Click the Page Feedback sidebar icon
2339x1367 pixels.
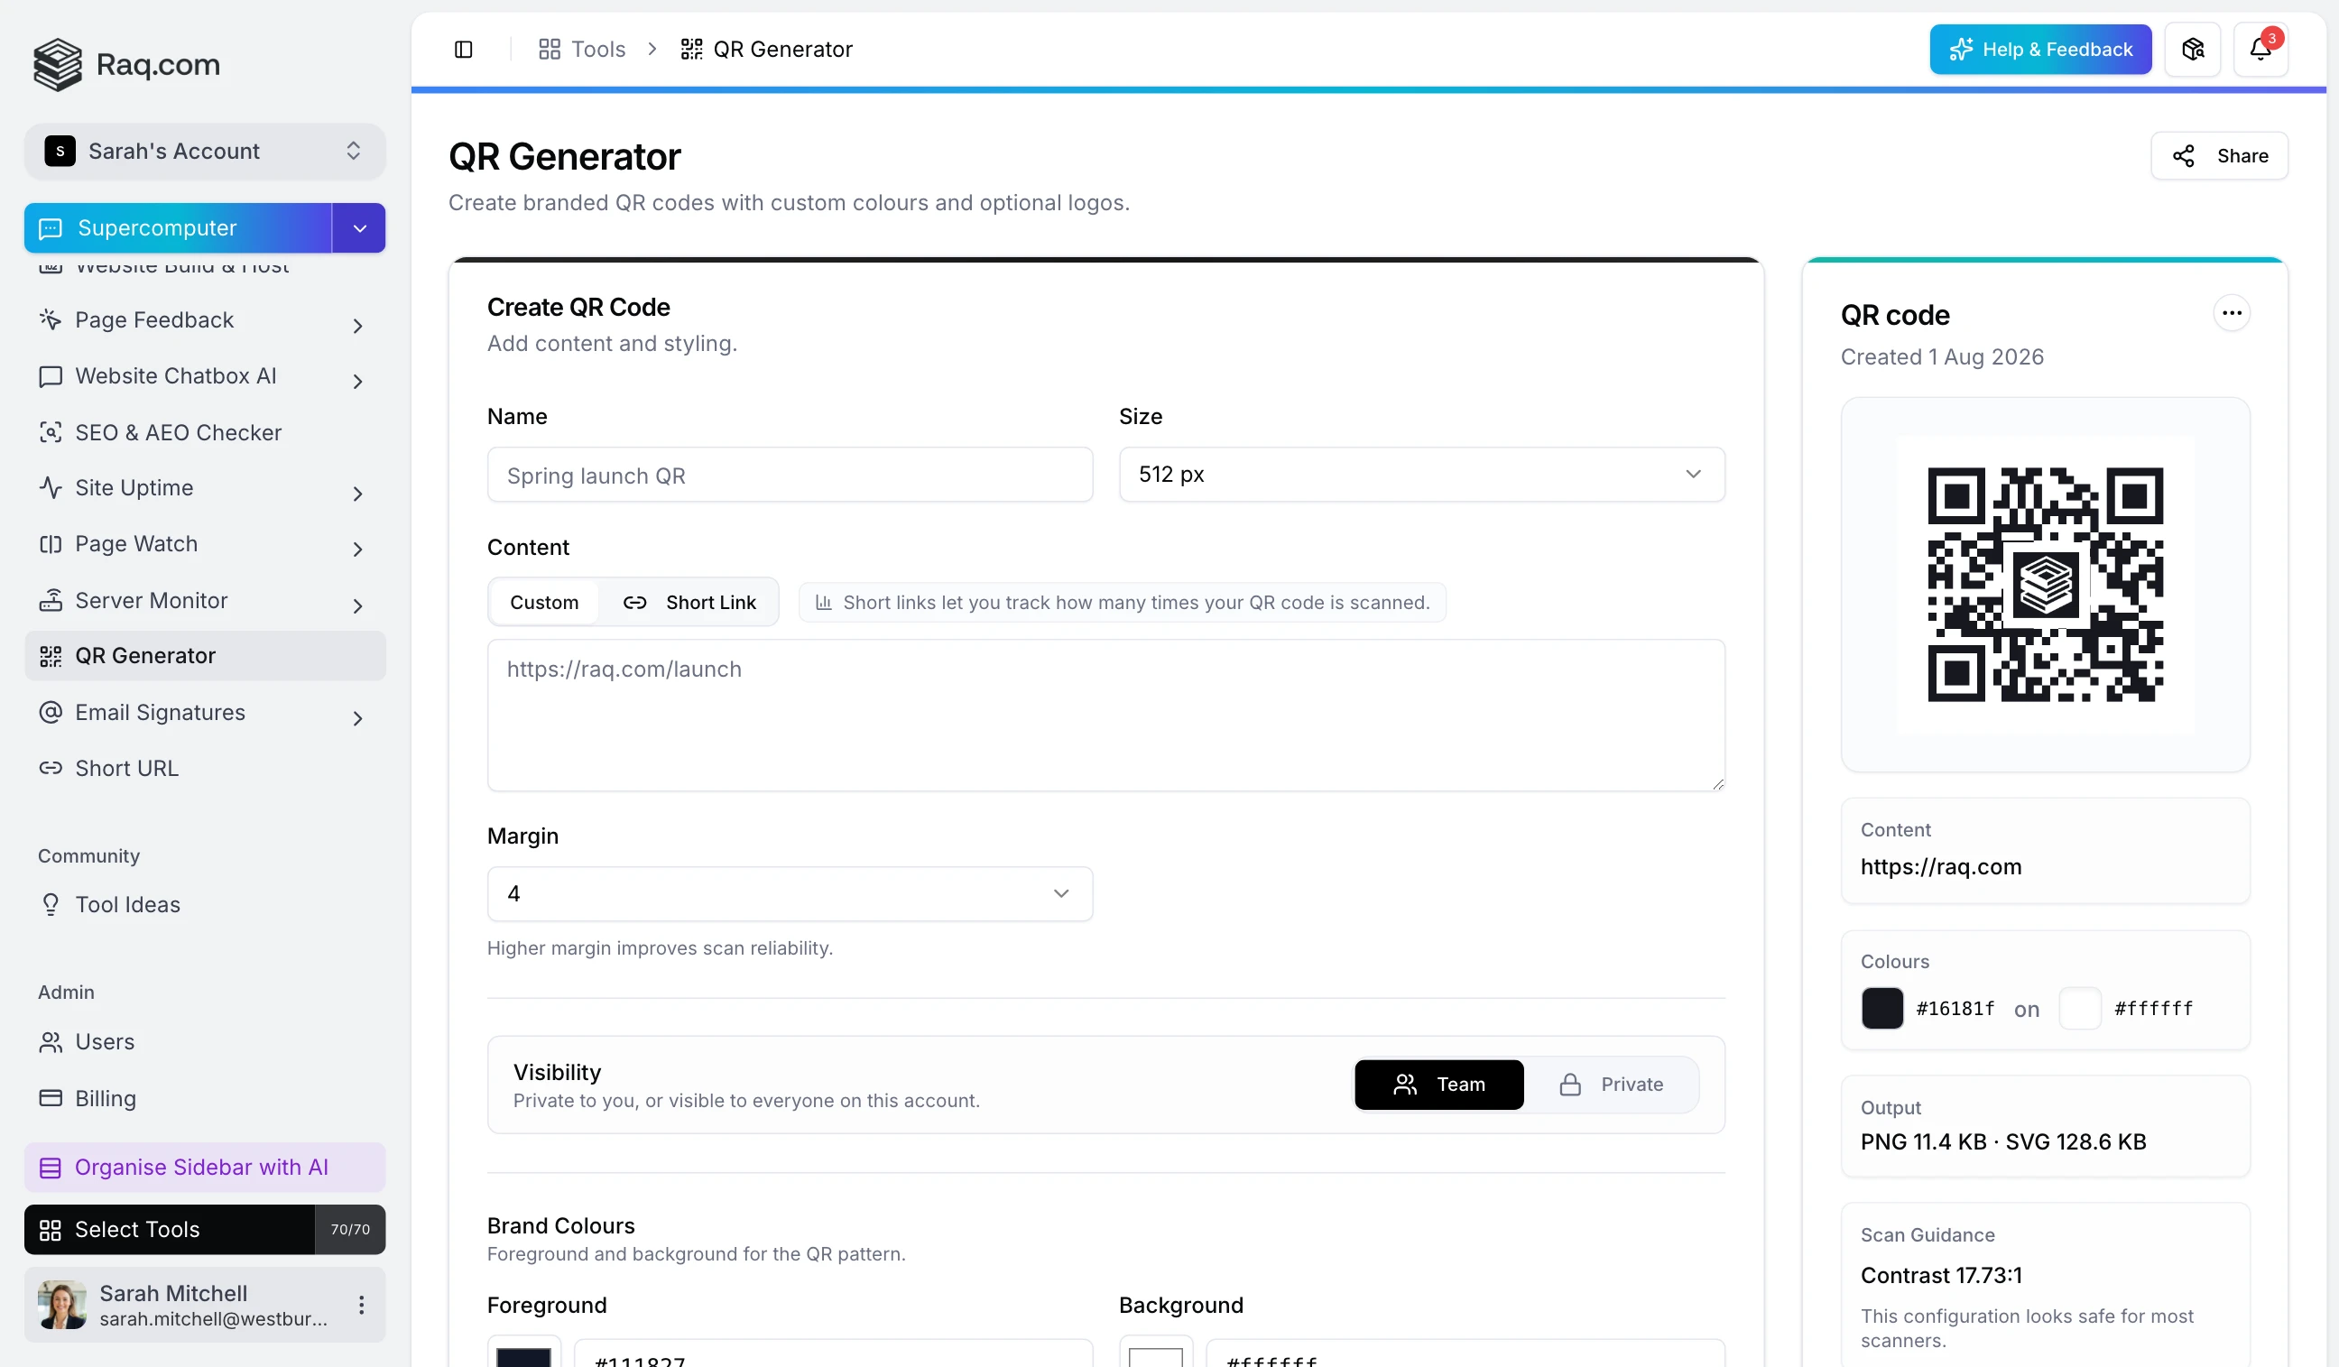tap(51, 319)
